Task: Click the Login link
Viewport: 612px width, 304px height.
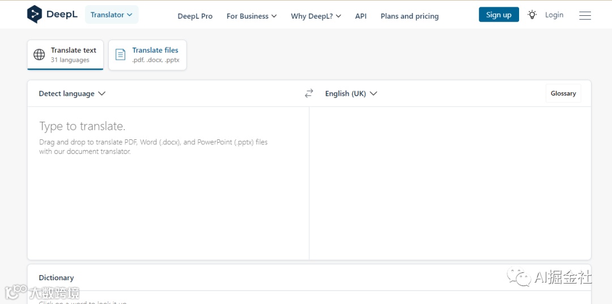Action: (x=554, y=15)
